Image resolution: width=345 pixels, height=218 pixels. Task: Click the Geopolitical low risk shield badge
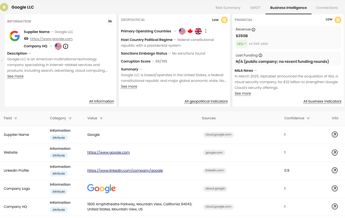(224, 20)
